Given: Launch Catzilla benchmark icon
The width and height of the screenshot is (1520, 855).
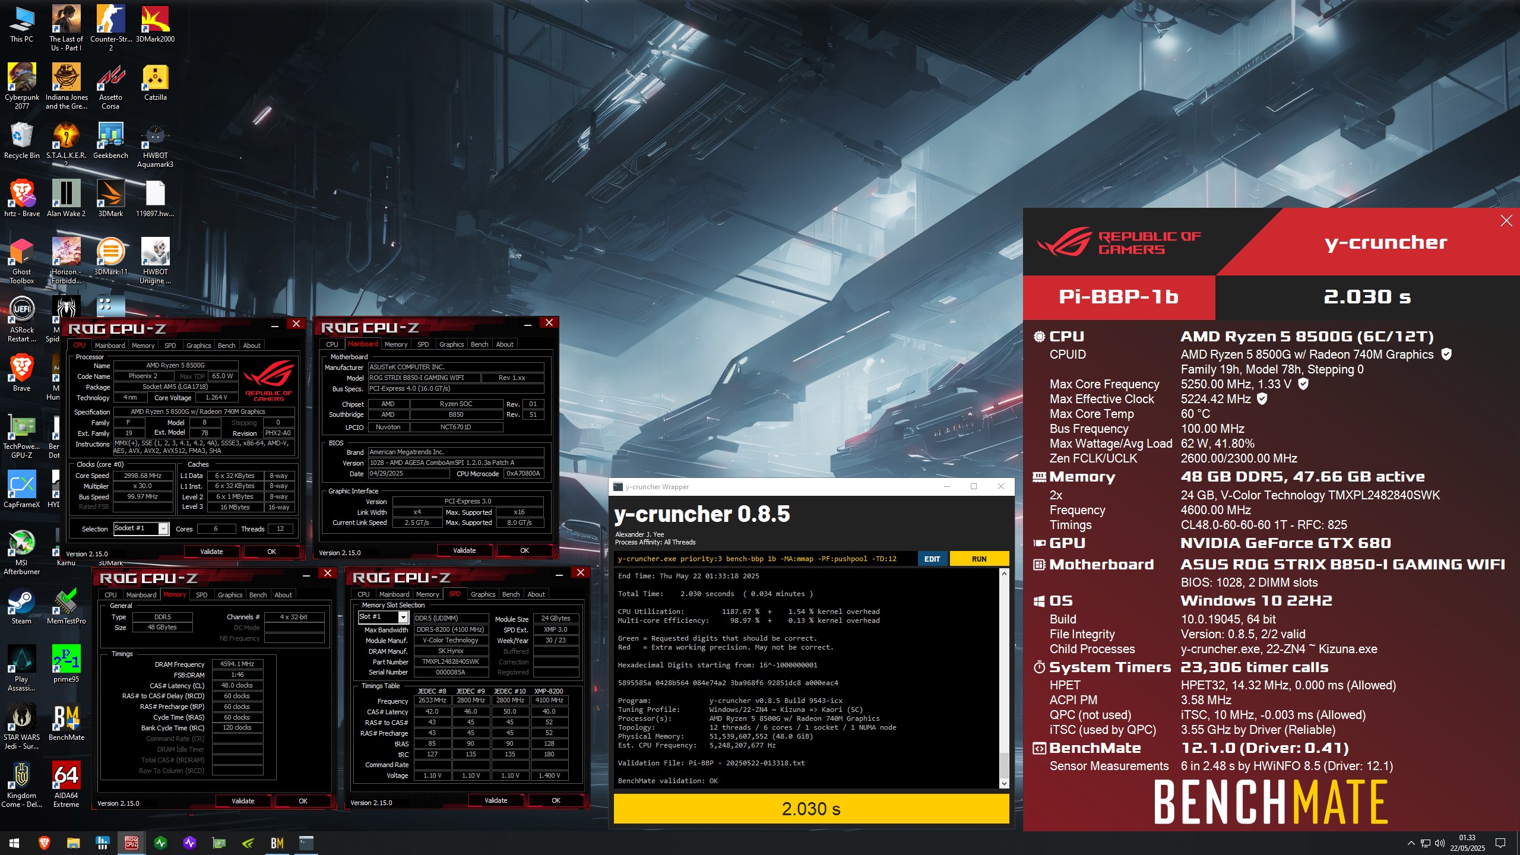Looking at the screenshot, I should tap(155, 82).
